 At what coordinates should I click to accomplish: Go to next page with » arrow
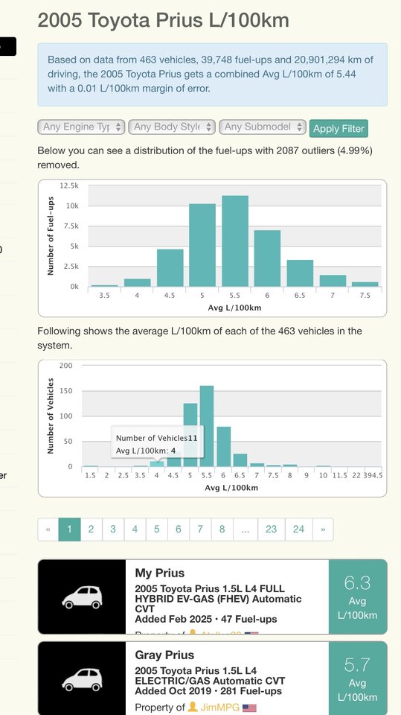323,530
